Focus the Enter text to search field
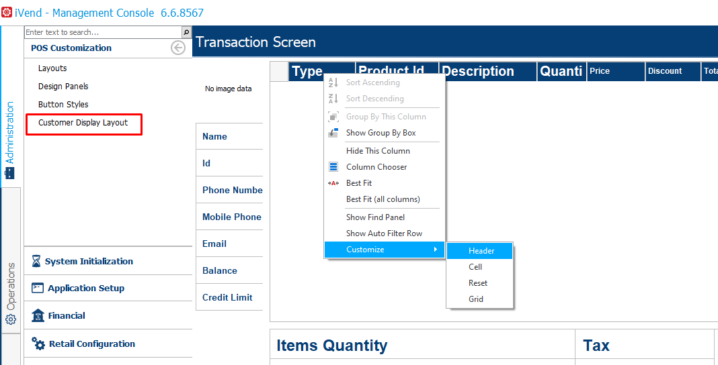Image resolution: width=718 pixels, height=365 pixels. click(103, 32)
